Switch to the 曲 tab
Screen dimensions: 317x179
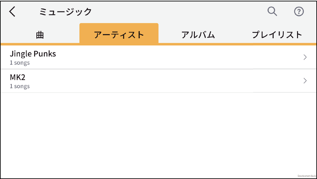click(x=40, y=35)
